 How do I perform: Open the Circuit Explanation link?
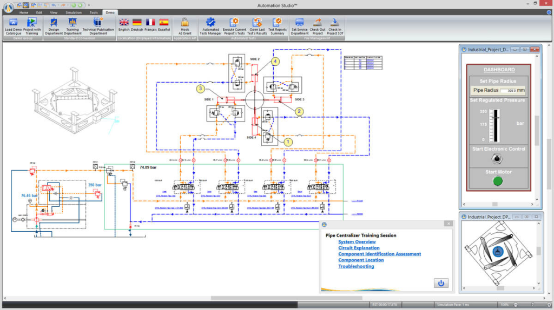click(x=359, y=247)
